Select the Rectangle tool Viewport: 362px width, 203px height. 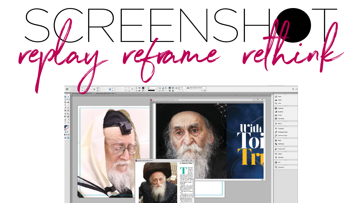(x=68, y=111)
